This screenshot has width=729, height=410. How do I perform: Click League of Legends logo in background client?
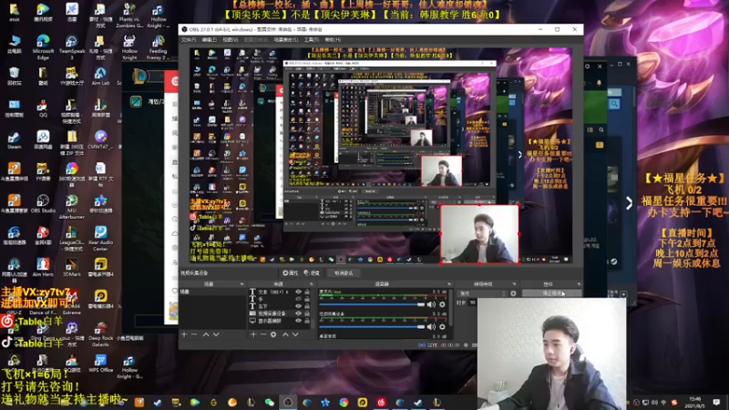[x=139, y=77]
